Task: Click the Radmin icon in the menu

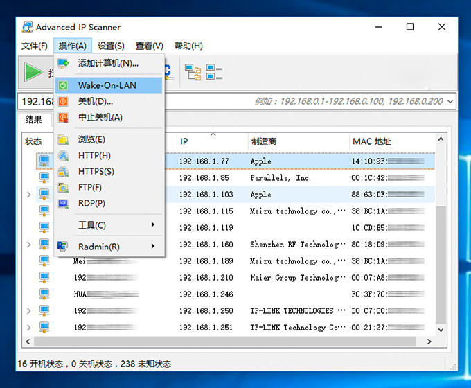Action: click(62, 247)
